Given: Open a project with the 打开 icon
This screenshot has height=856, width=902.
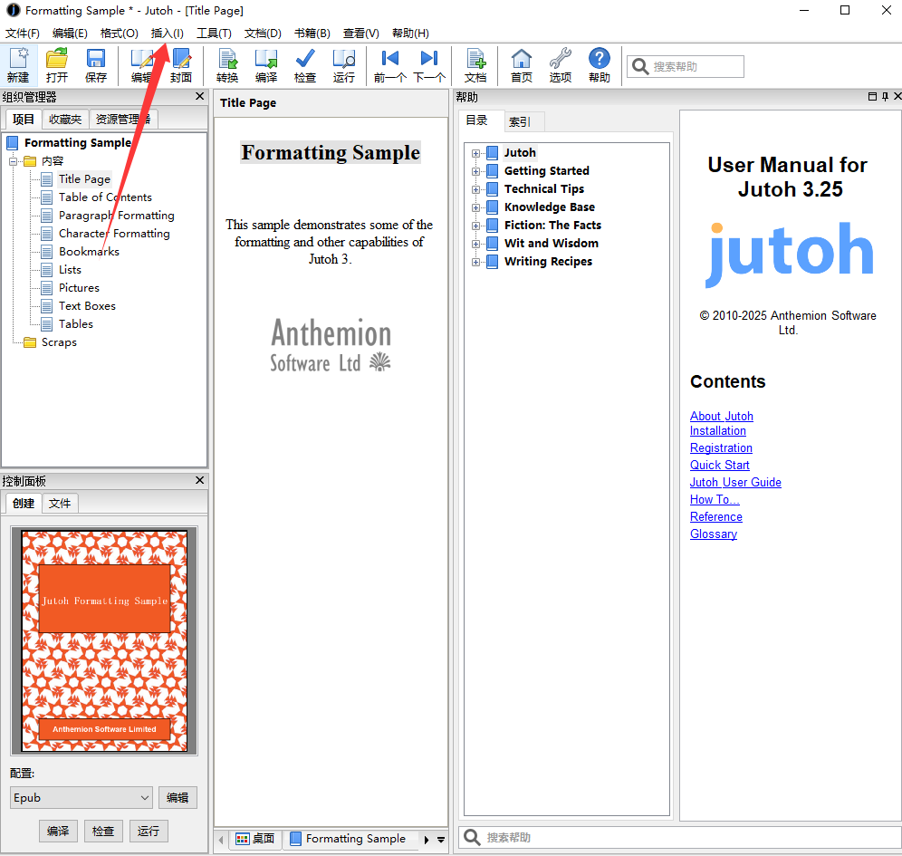Looking at the screenshot, I should pos(57,65).
